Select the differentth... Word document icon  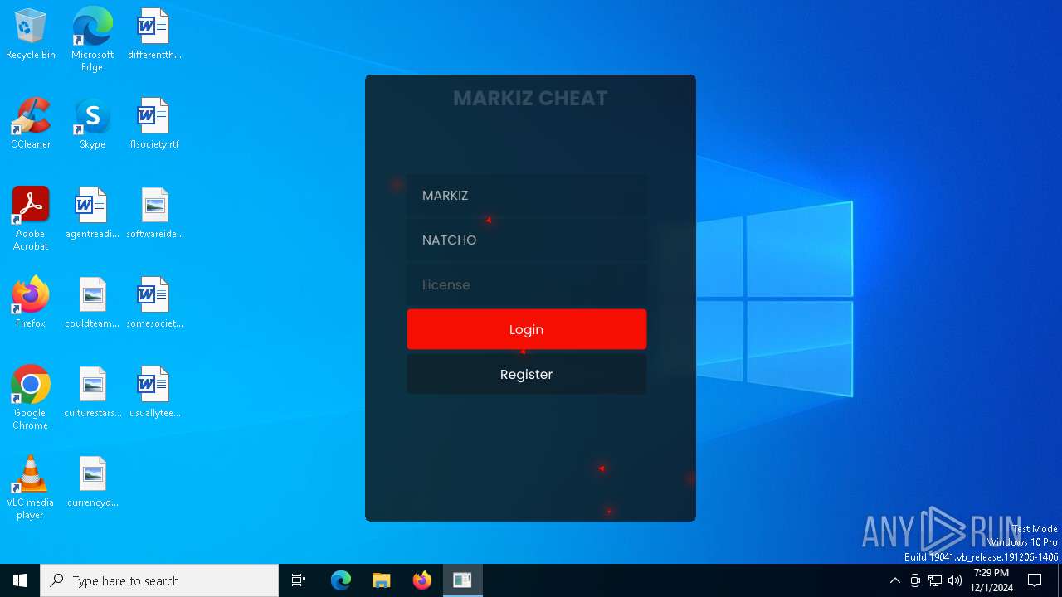tap(154, 35)
